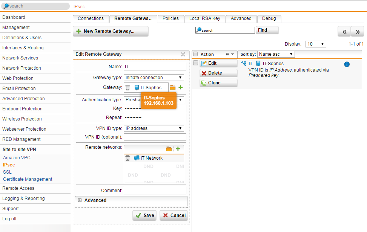Open Definitions & Users menu
The height and width of the screenshot is (232, 367).
point(35,38)
